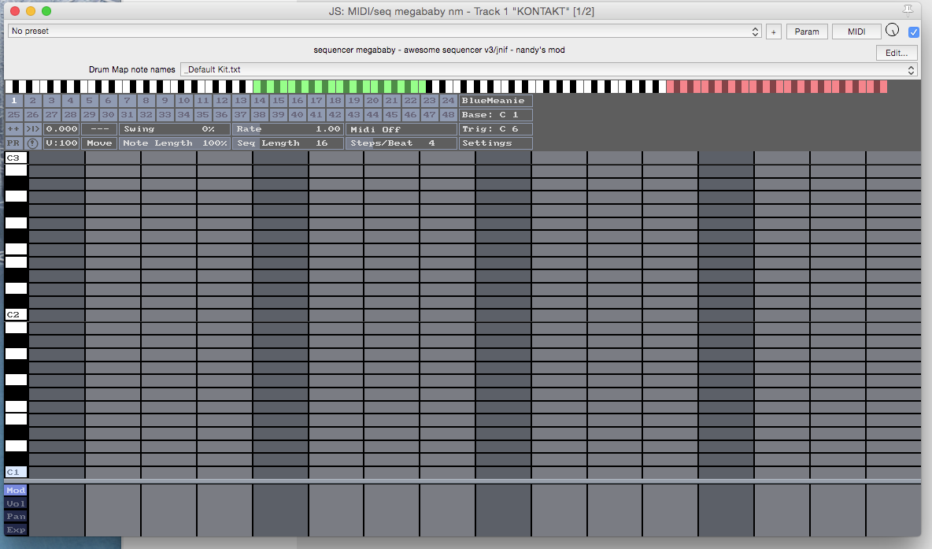Click the Base: C 1 field
This screenshot has height=549, width=932.
[496, 115]
